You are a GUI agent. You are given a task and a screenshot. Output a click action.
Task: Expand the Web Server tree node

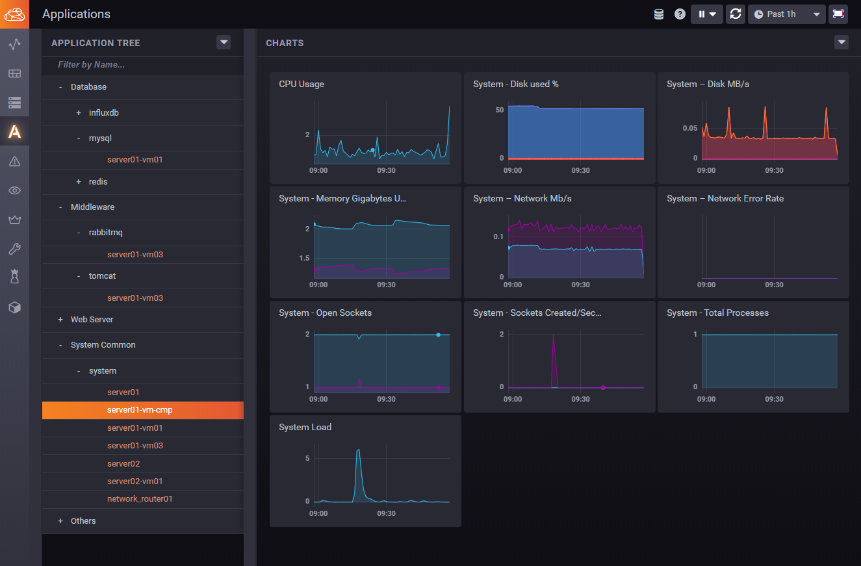tap(60, 320)
